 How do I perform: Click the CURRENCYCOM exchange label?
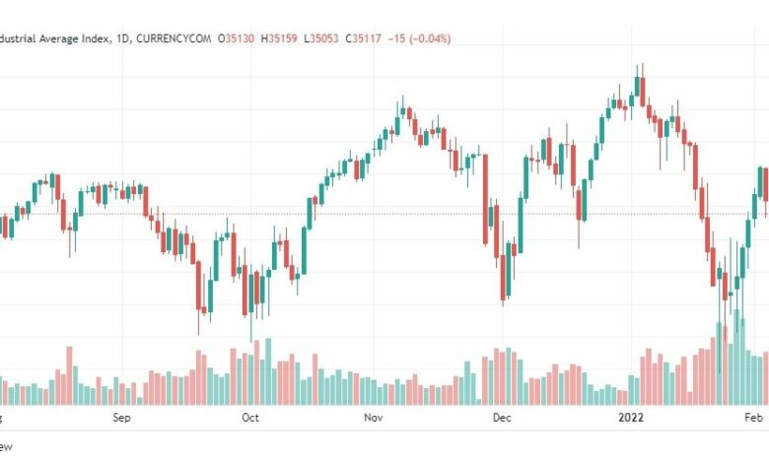tap(174, 38)
